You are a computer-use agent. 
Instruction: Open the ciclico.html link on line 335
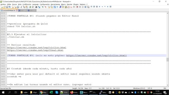pyautogui.click(x=37, y=47)
